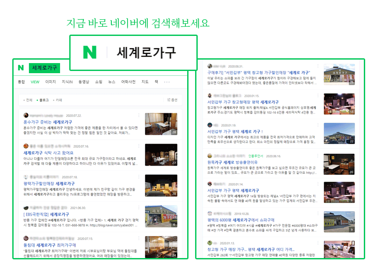Open the '평택가구할인매장 세계로가구' post title
377x269 pixels.
[49, 184]
